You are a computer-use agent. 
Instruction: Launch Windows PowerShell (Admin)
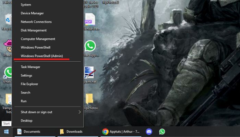click(x=48, y=56)
